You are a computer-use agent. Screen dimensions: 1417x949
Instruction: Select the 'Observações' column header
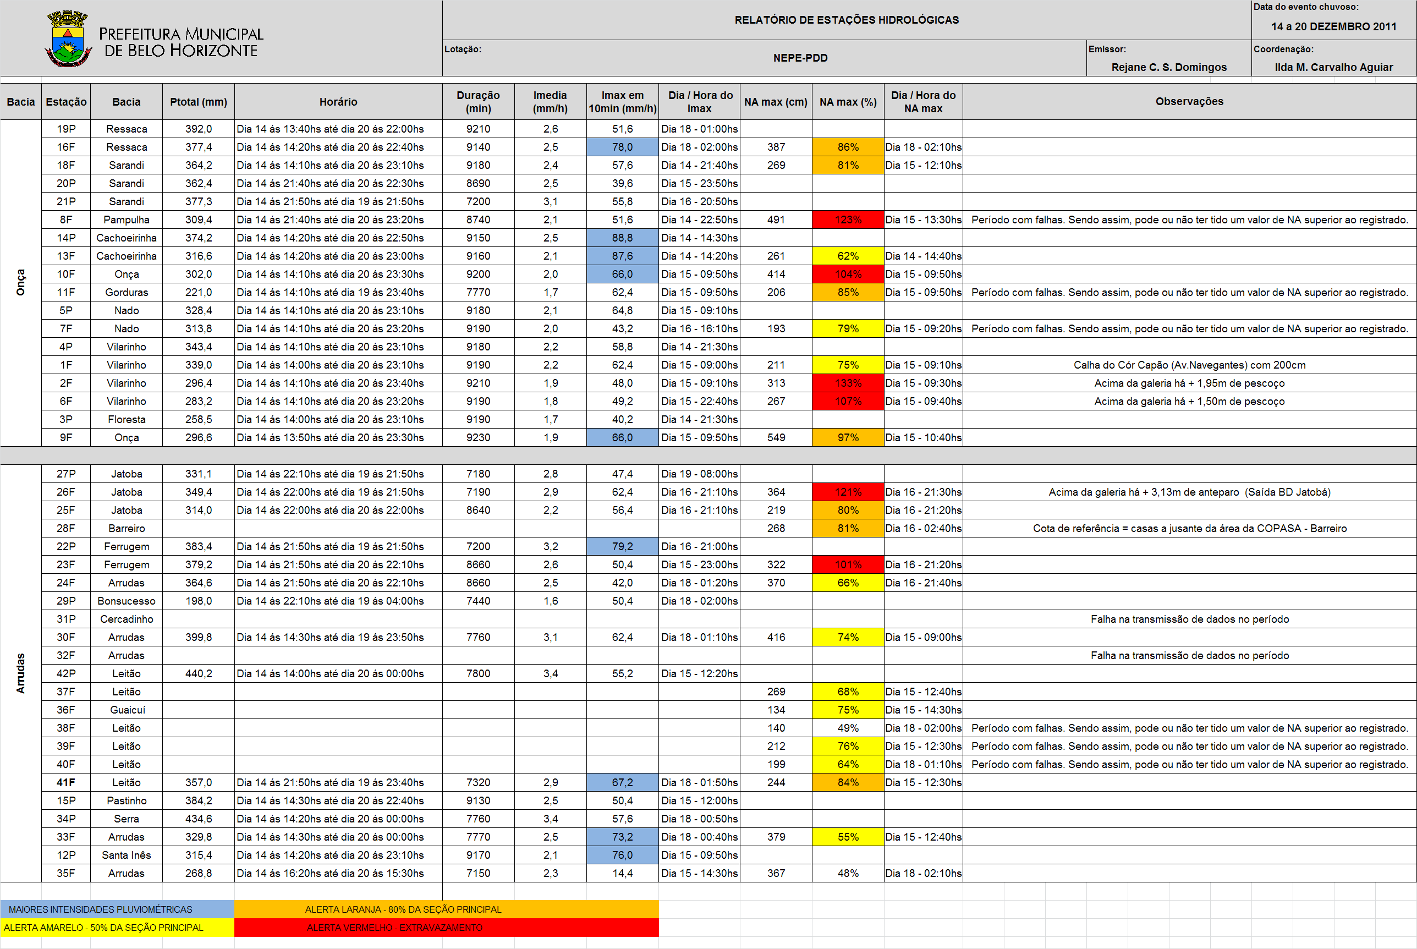(1189, 102)
